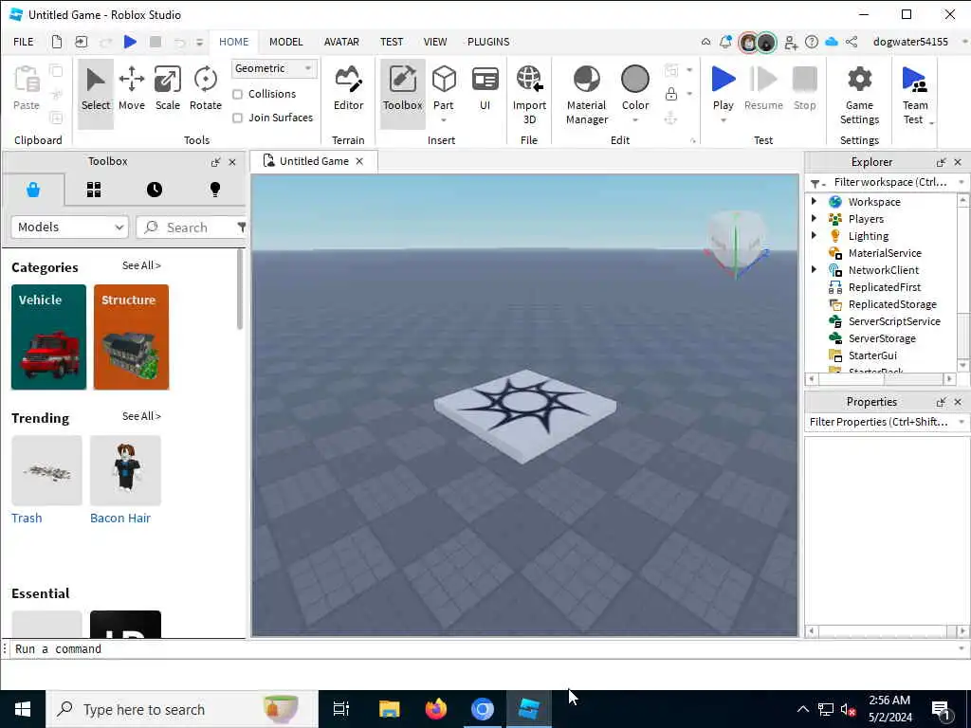The image size is (971, 728).
Task: Enable the Collisions checkbox
Action: click(237, 94)
